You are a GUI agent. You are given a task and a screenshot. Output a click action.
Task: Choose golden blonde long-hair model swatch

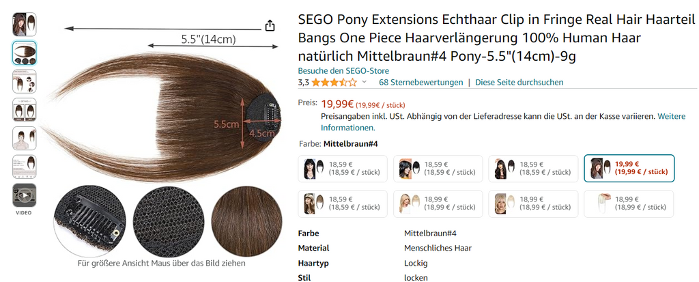[x=438, y=203]
